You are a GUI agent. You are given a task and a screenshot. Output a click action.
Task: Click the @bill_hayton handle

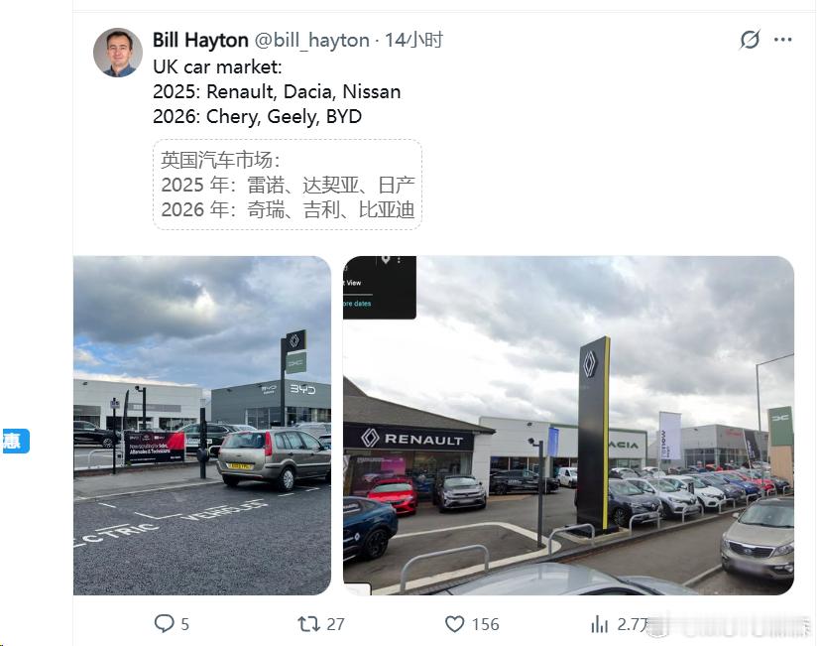tap(311, 40)
